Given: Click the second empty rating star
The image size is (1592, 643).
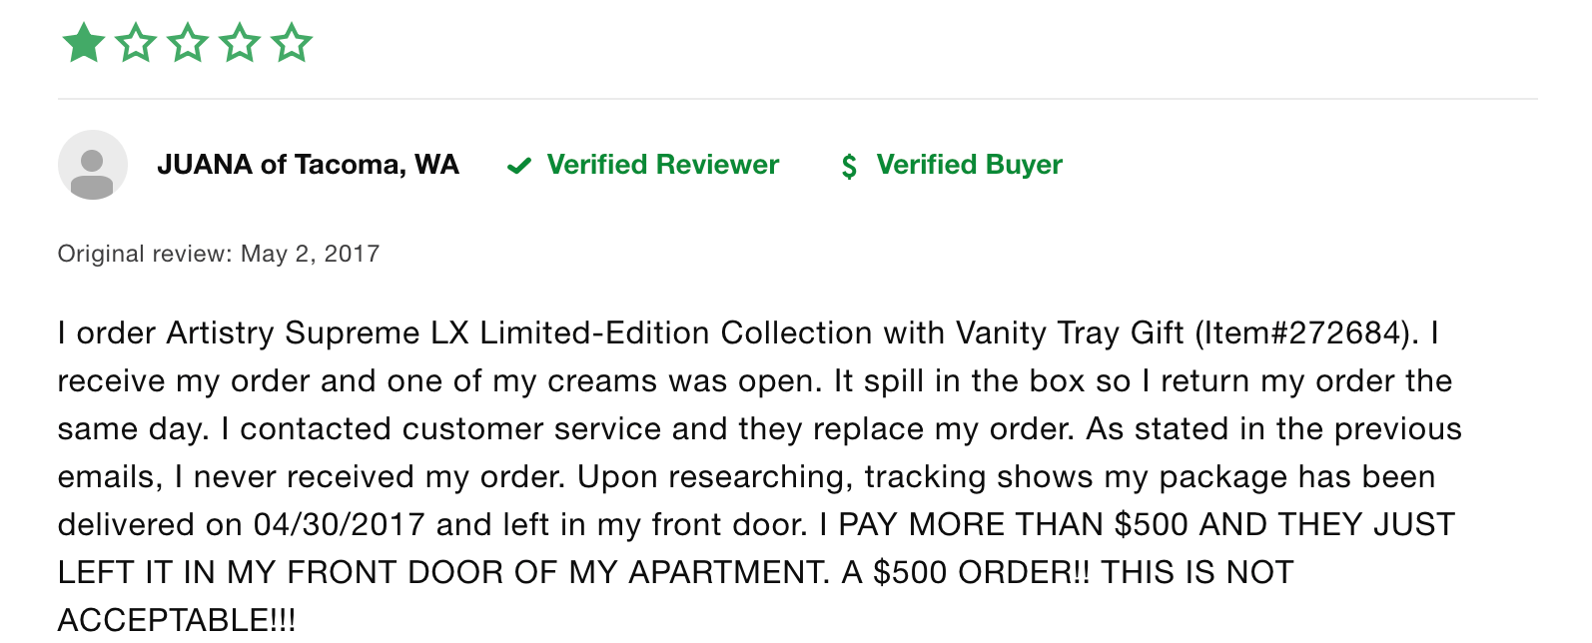Looking at the screenshot, I should pos(136,43).
